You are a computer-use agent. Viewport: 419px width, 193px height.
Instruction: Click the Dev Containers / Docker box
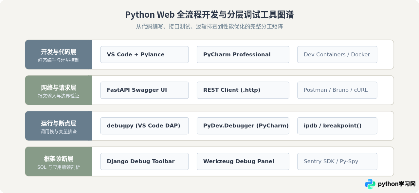point(337,54)
